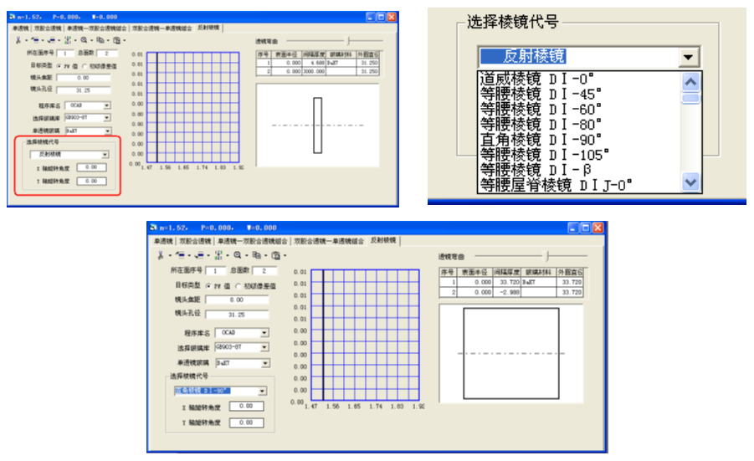Click the zoom magnifier icon in bottom window
The width and height of the screenshot is (754, 461).
[238, 254]
